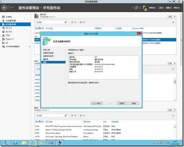
Task: Open the 帮助(H) menu
Action: [177, 8]
